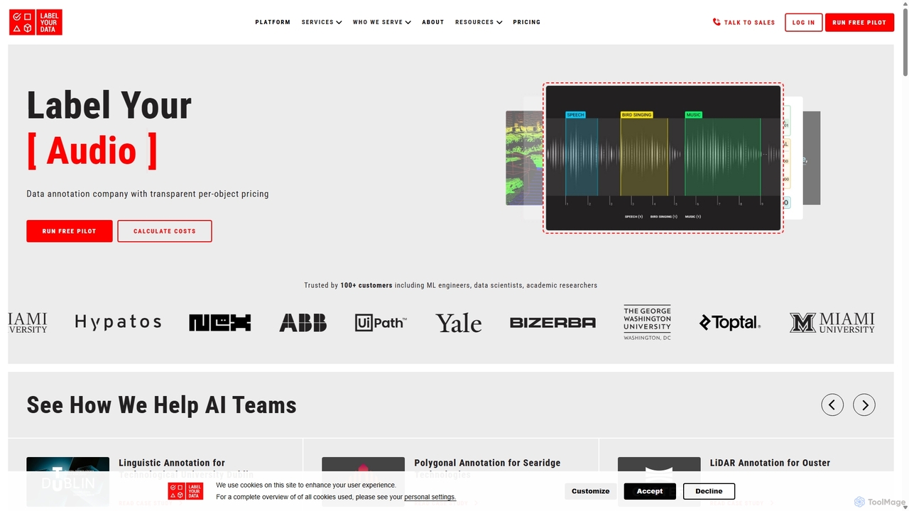Expand the Resources dropdown menu
The height and width of the screenshot is (511, 909).
479,22
